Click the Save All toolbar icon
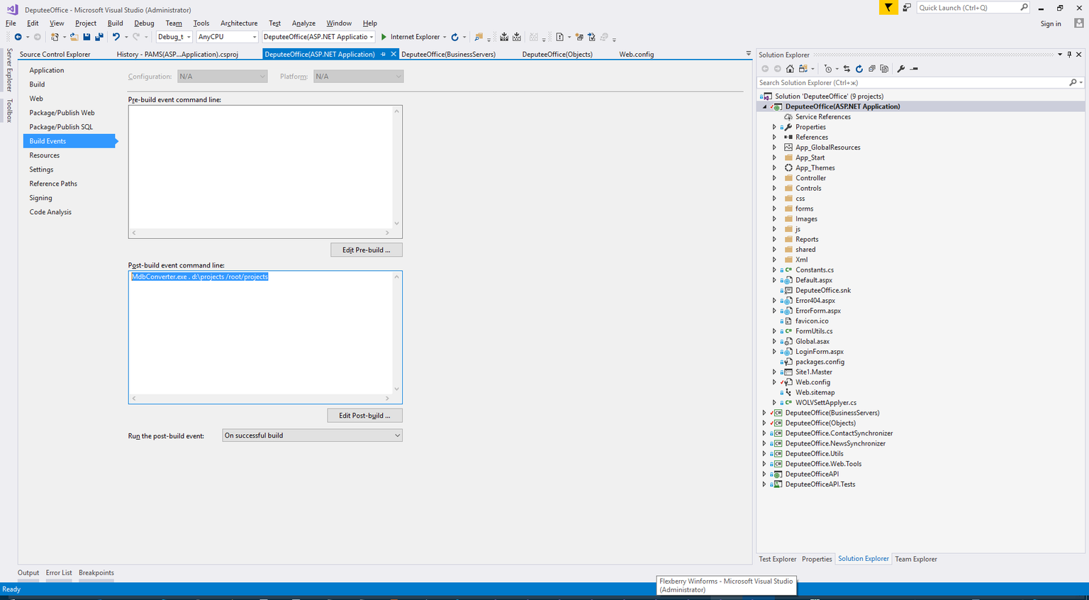The image size is (1089, 600). click(99, 37)
